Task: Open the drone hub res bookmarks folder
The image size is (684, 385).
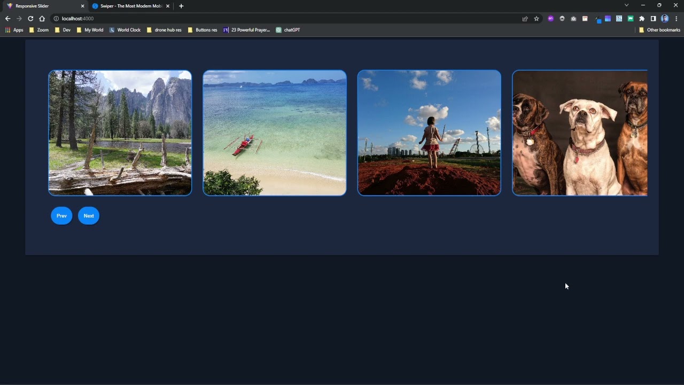Action: [164, 30]
